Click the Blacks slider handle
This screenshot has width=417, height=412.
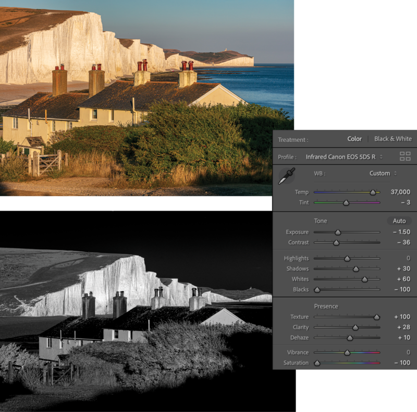(317, 290)
